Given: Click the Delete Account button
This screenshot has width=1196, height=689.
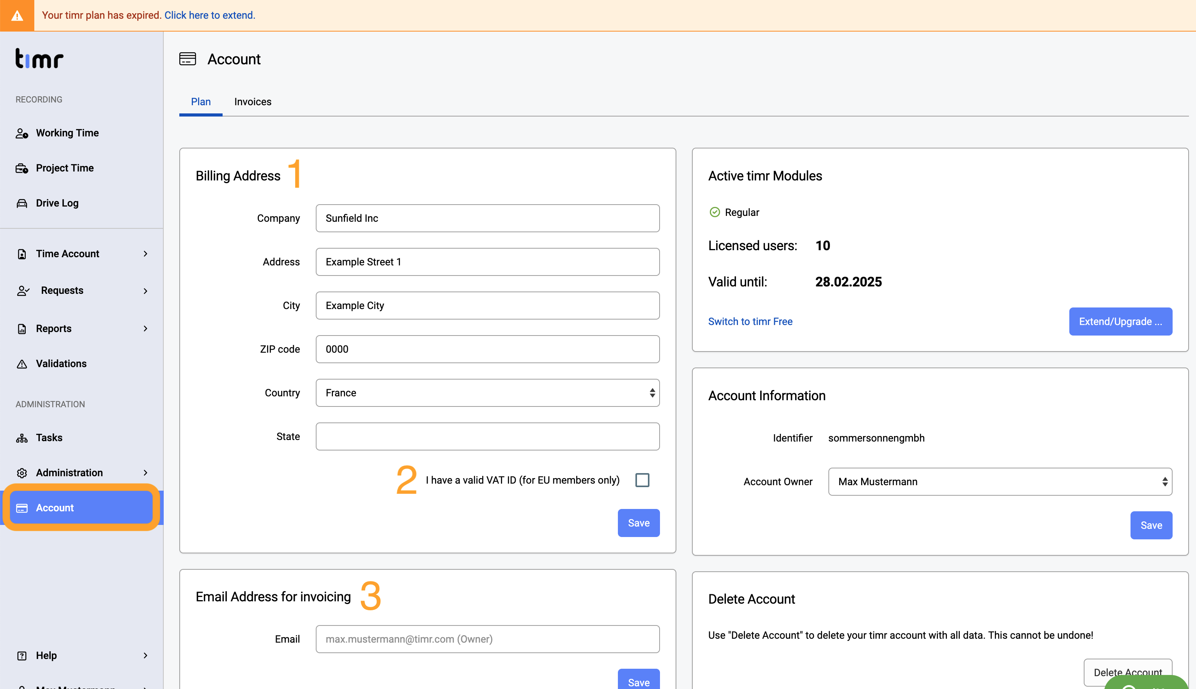Looking at the screenshot, I should [x=1128, y=673].
